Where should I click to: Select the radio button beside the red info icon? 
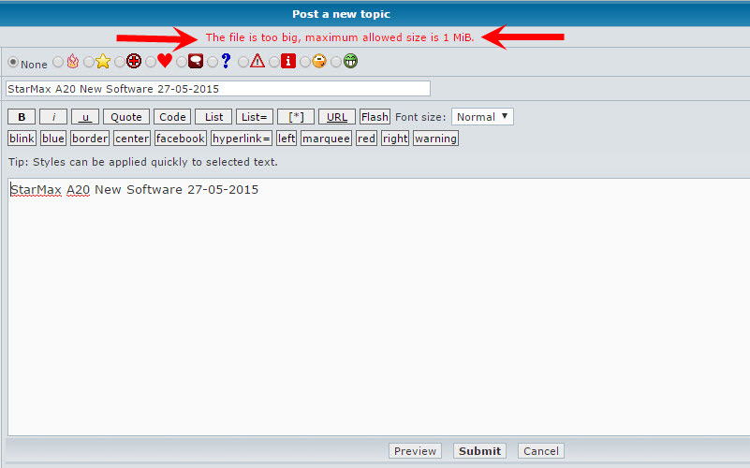(x=274, y=62)
